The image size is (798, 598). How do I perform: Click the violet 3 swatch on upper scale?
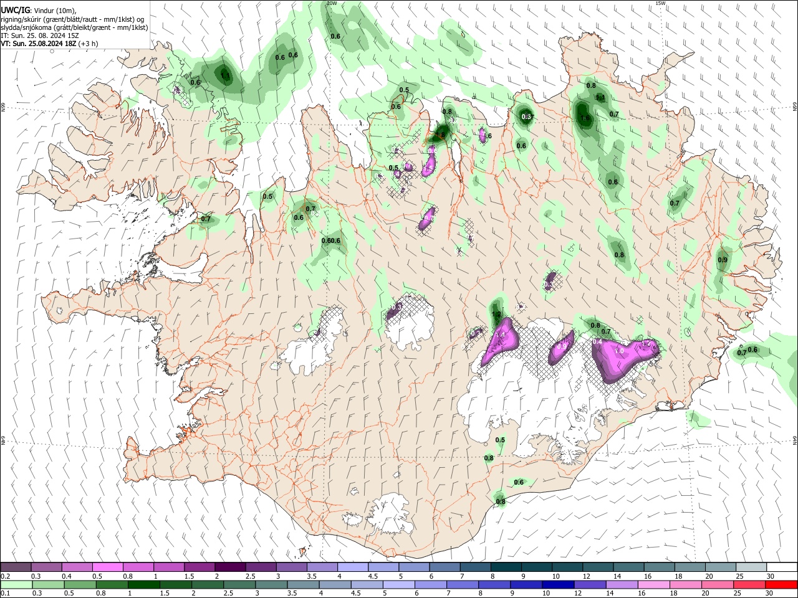pos(291,567)
